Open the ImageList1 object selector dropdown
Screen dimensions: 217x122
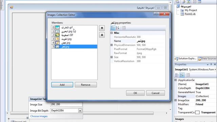coord(215,69)
